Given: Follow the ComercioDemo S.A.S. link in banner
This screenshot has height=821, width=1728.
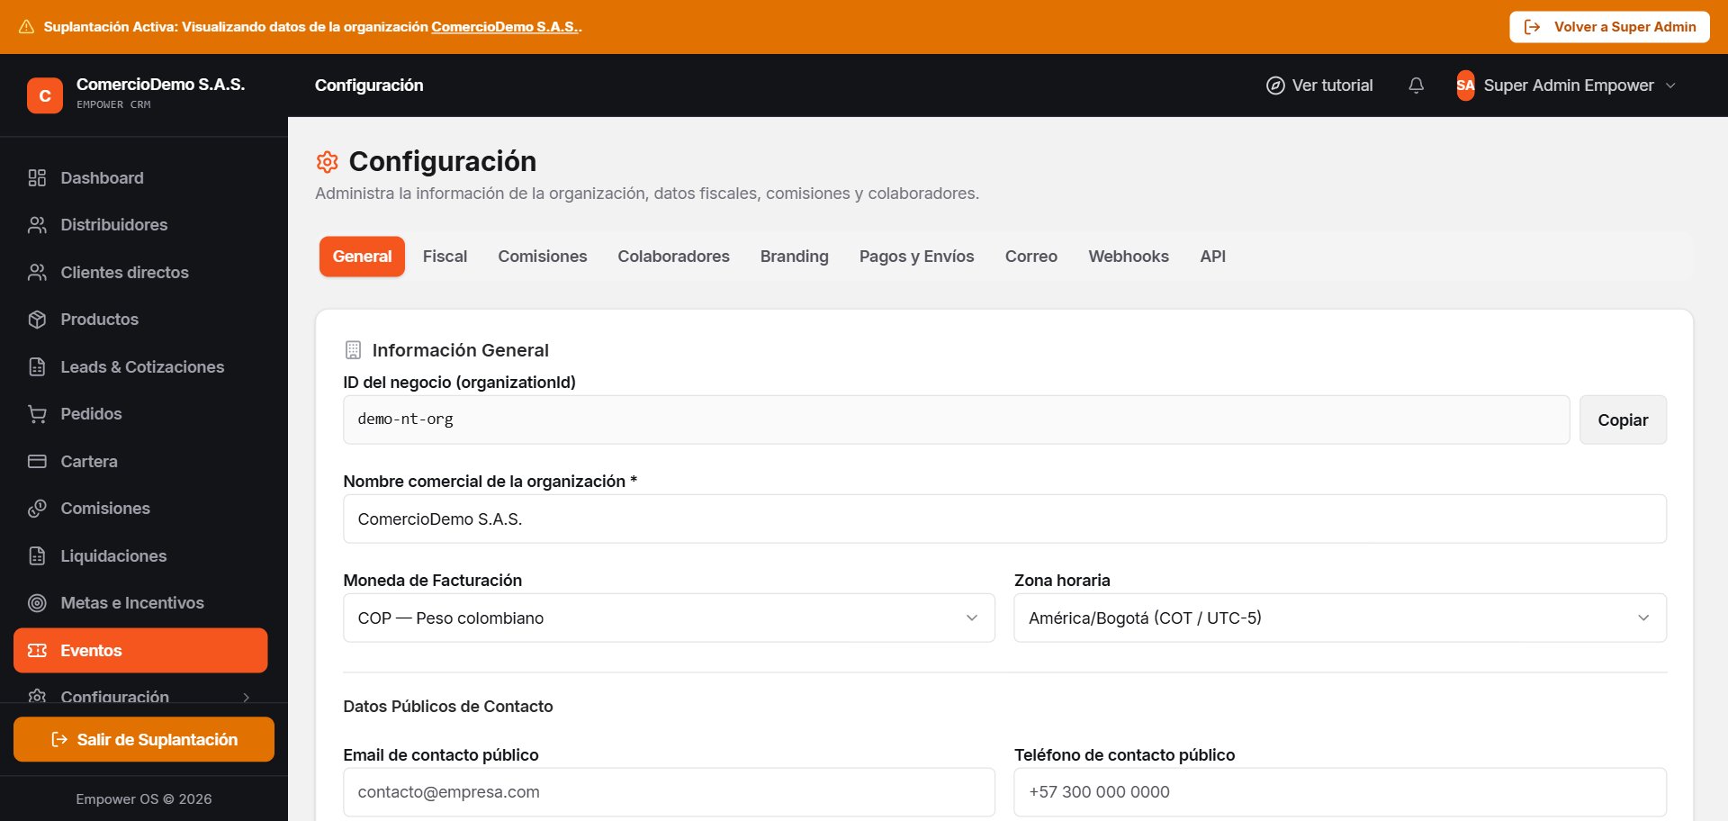Looking at the screenshot, I should click(505, 27).
